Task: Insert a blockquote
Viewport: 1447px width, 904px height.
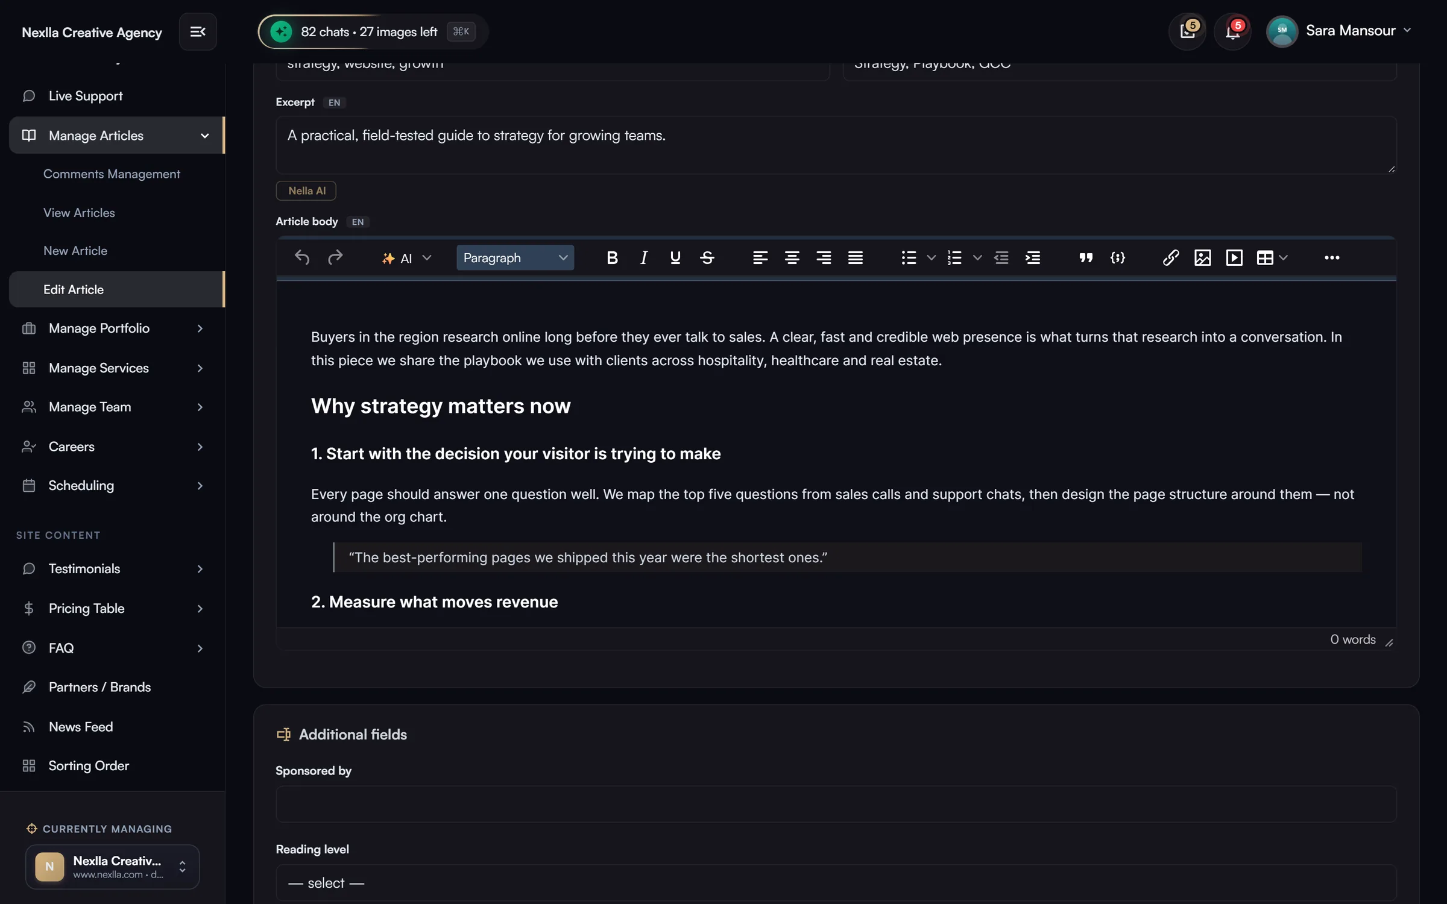Action: click(1086, 258)
